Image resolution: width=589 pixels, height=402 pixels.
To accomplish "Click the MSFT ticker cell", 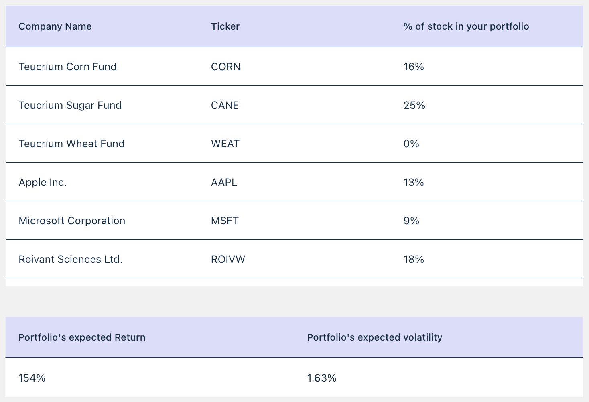I will (x=225, y=221).
